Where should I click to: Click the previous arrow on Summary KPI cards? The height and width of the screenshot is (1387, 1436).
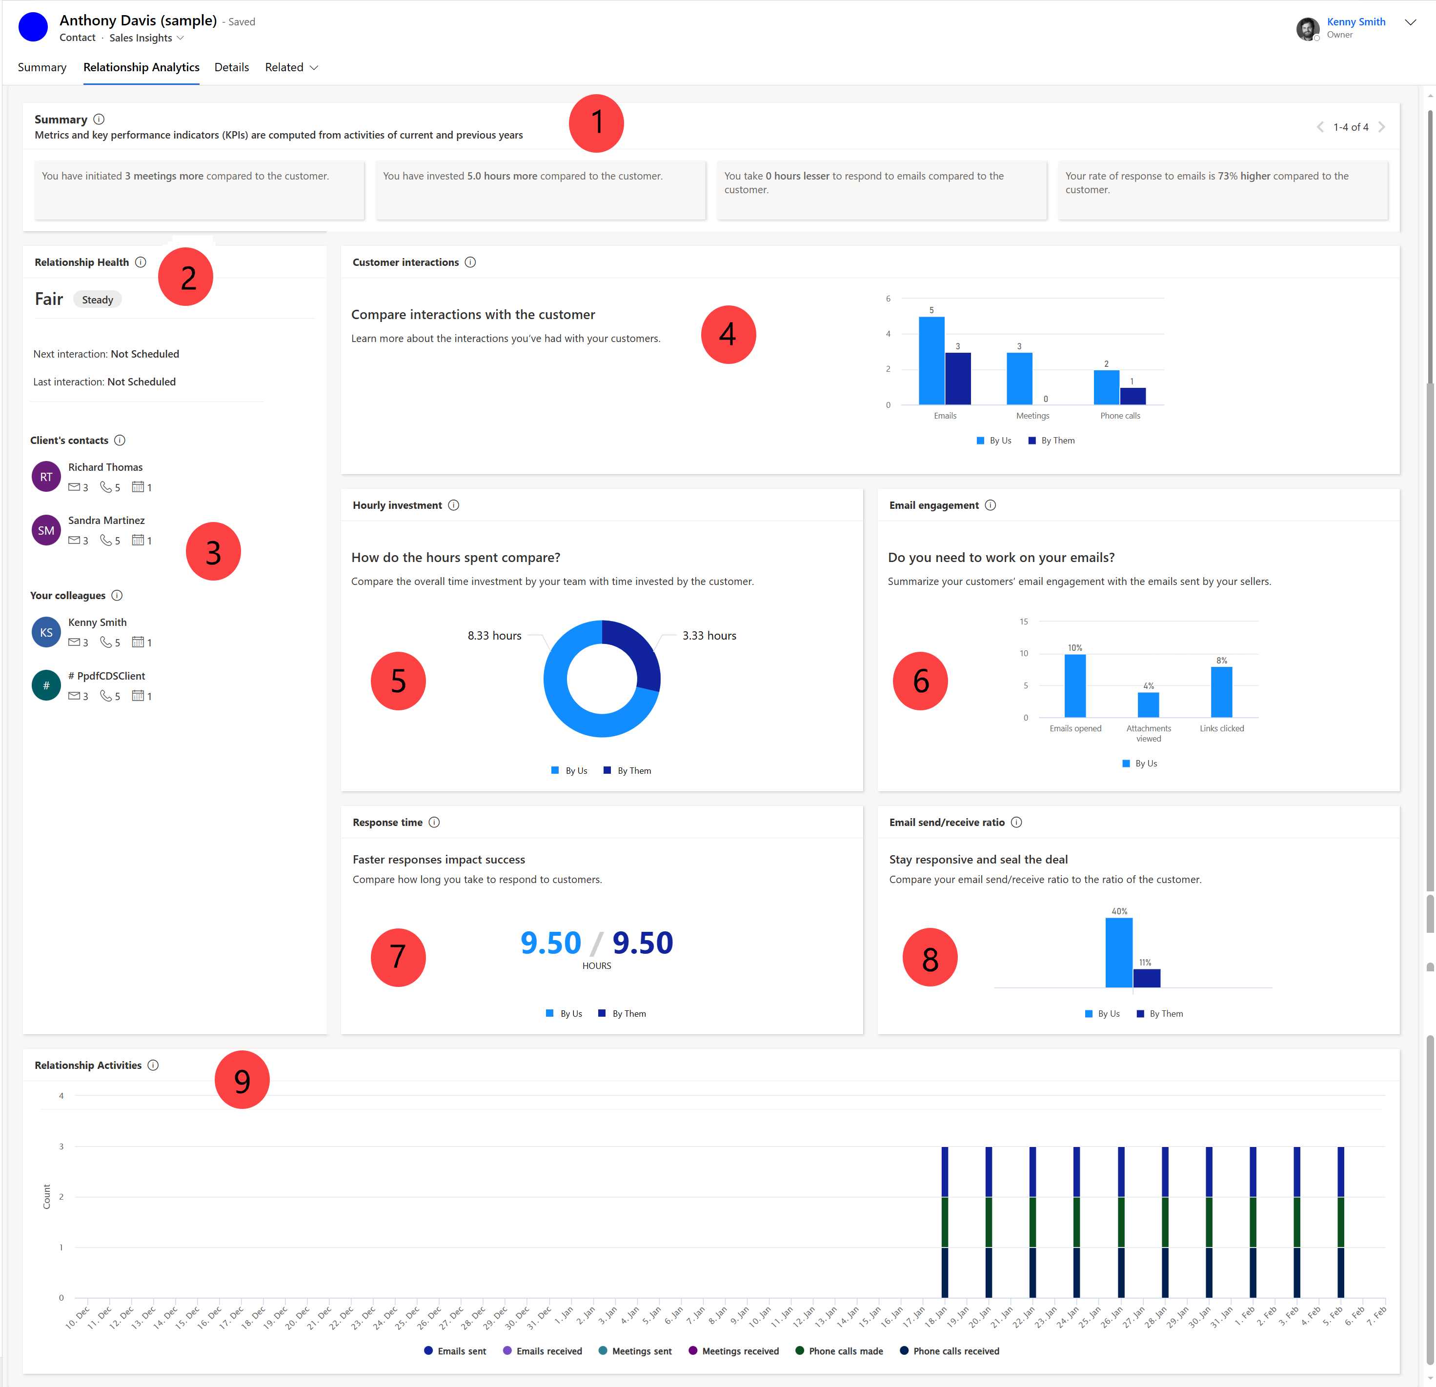pos(1314,127)
